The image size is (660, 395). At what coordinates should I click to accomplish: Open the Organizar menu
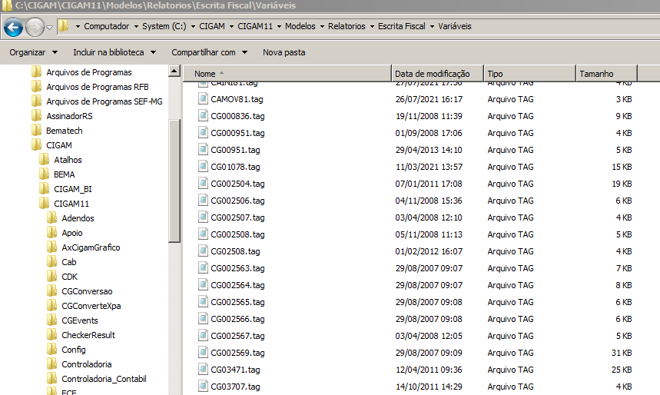pos(34,52)
